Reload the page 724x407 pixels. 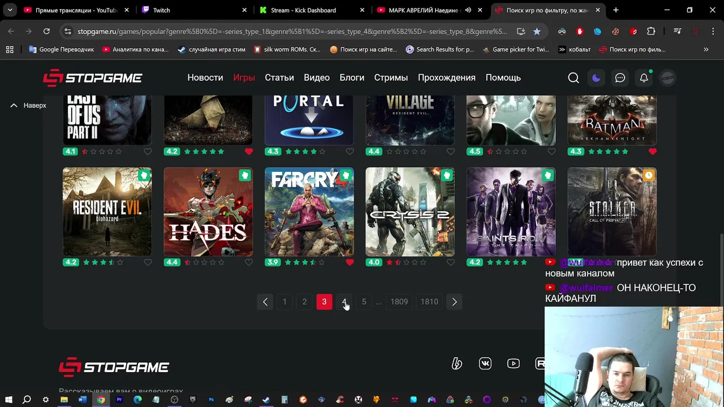(x=46, y=32)
